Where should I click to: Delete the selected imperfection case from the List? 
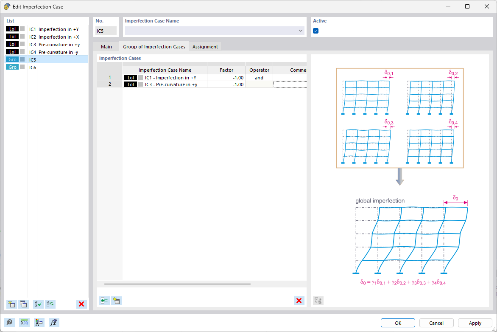(x=81, y=304)
